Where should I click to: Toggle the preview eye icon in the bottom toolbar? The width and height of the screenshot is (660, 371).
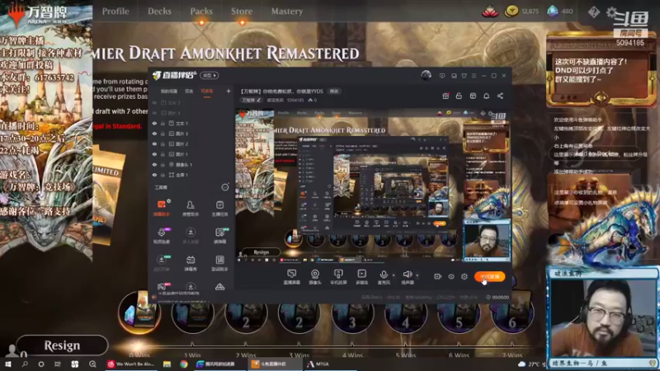click(450, 276)
